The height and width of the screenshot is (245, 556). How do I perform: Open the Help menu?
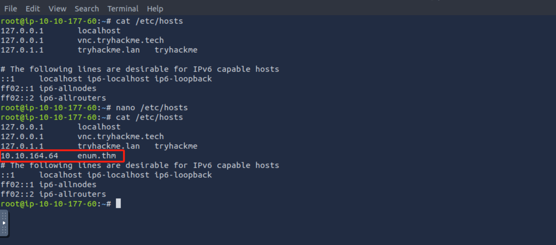point(155,9)
